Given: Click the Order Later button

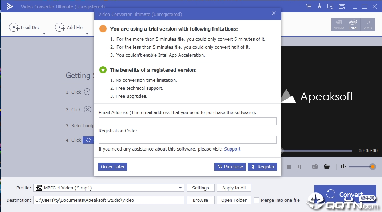Looking at the screenshot, I should tap(113, 167).
